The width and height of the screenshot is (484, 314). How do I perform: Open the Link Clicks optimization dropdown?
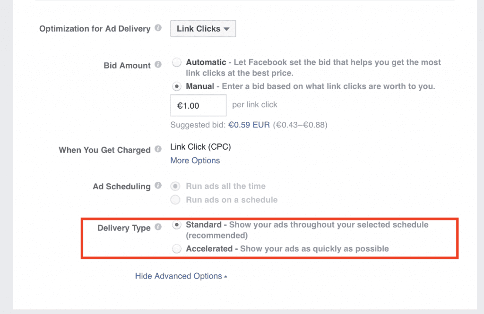203,28
